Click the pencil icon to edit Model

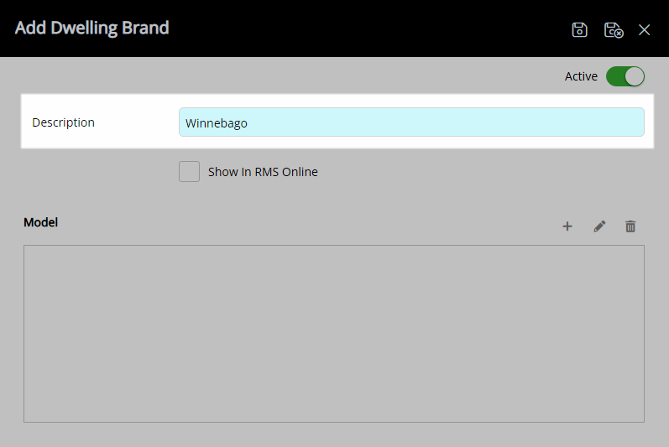click(x=599, y=226)
